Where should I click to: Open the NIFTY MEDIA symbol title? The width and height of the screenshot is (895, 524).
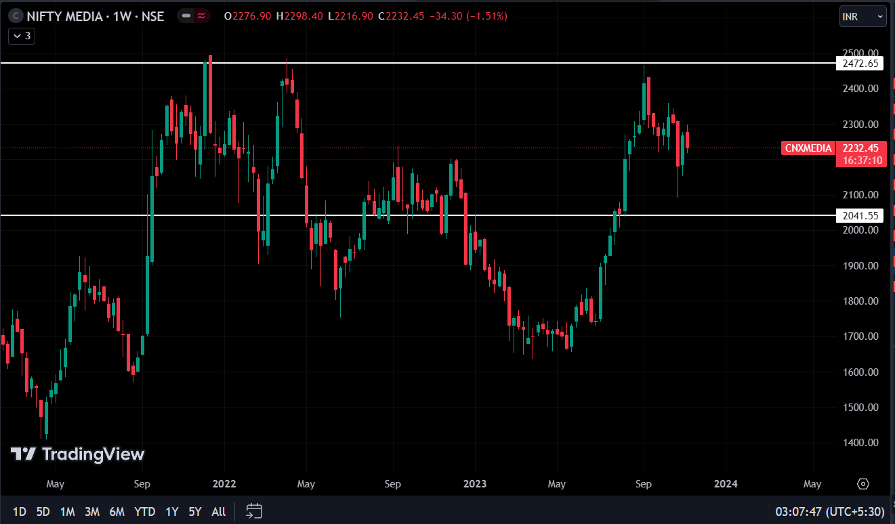(x=96, y=16)
